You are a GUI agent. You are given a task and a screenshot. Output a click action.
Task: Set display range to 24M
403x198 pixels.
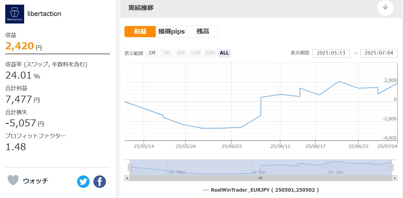tap(210, 53)
